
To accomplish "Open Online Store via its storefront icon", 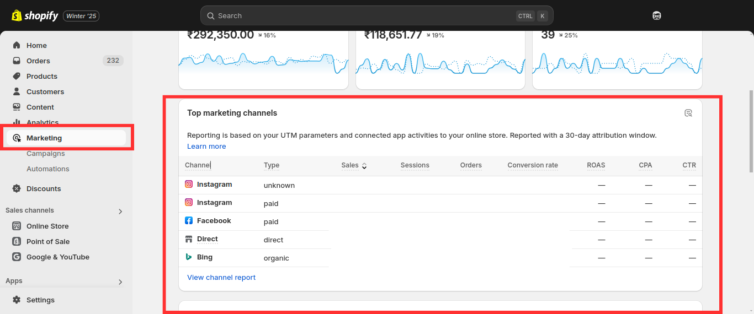I will click(x=17, y=226).
